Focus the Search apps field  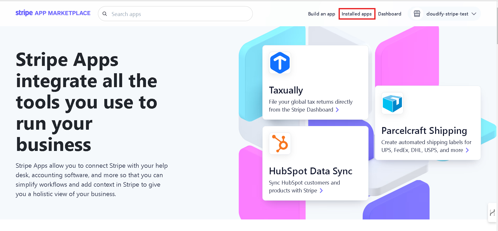[175, 14]
